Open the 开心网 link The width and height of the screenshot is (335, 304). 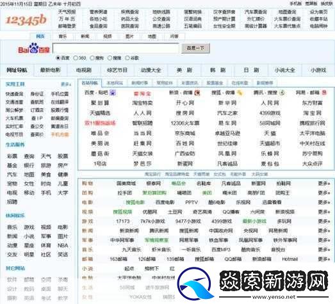185,103
